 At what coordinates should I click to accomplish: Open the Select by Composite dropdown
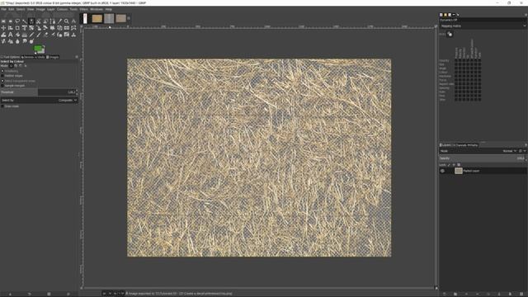click(40, 100)
